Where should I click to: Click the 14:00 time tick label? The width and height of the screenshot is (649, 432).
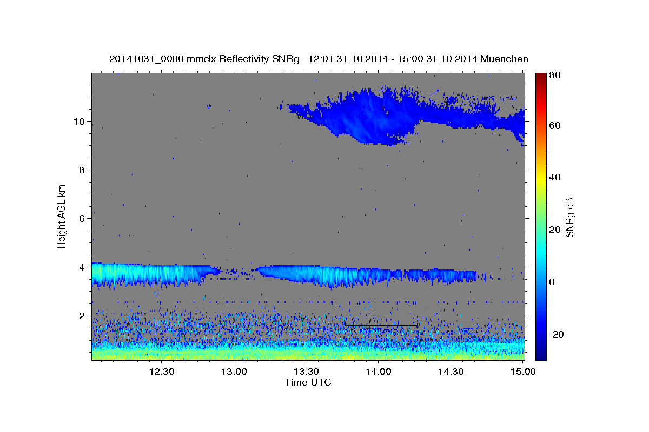(x=378, y=372)
